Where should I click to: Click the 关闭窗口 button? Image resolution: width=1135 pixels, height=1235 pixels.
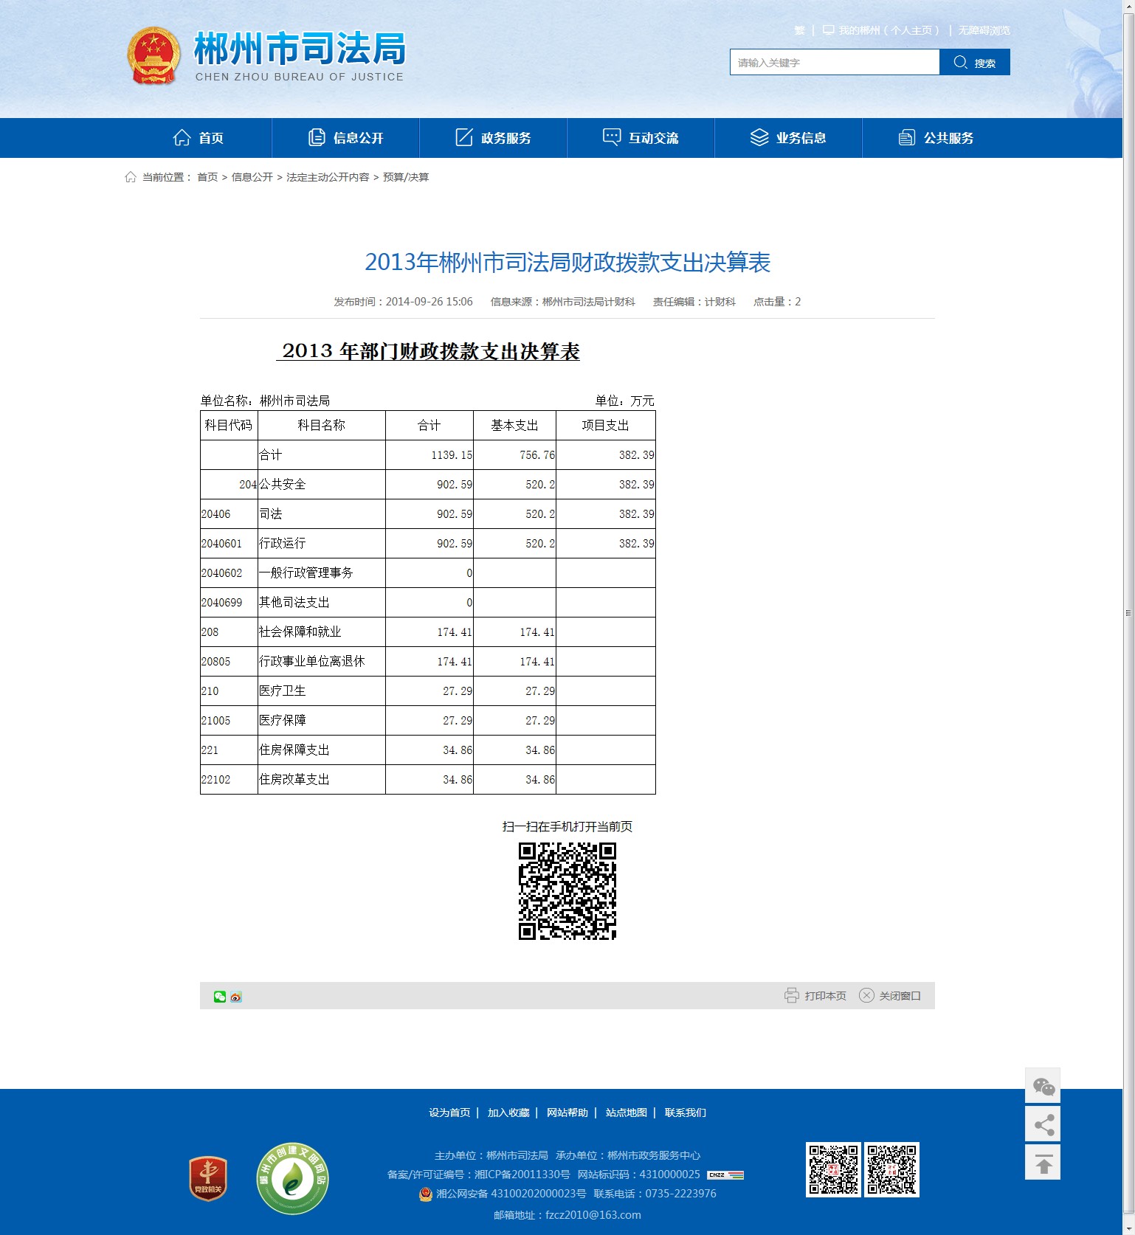click(890, 996)
